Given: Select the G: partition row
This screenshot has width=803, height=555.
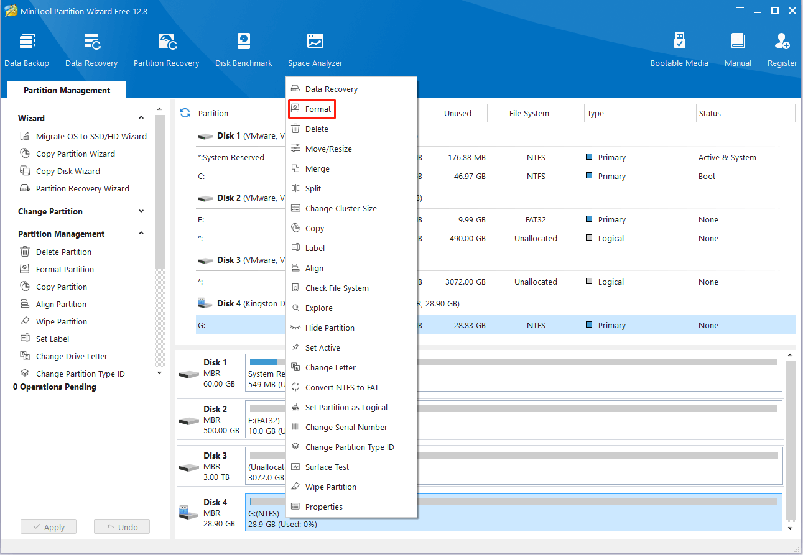Looking at the screenshot, I should (495, 325).
